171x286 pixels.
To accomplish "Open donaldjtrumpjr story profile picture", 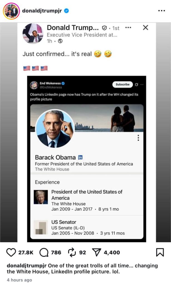I will click(x=11, y=11).
